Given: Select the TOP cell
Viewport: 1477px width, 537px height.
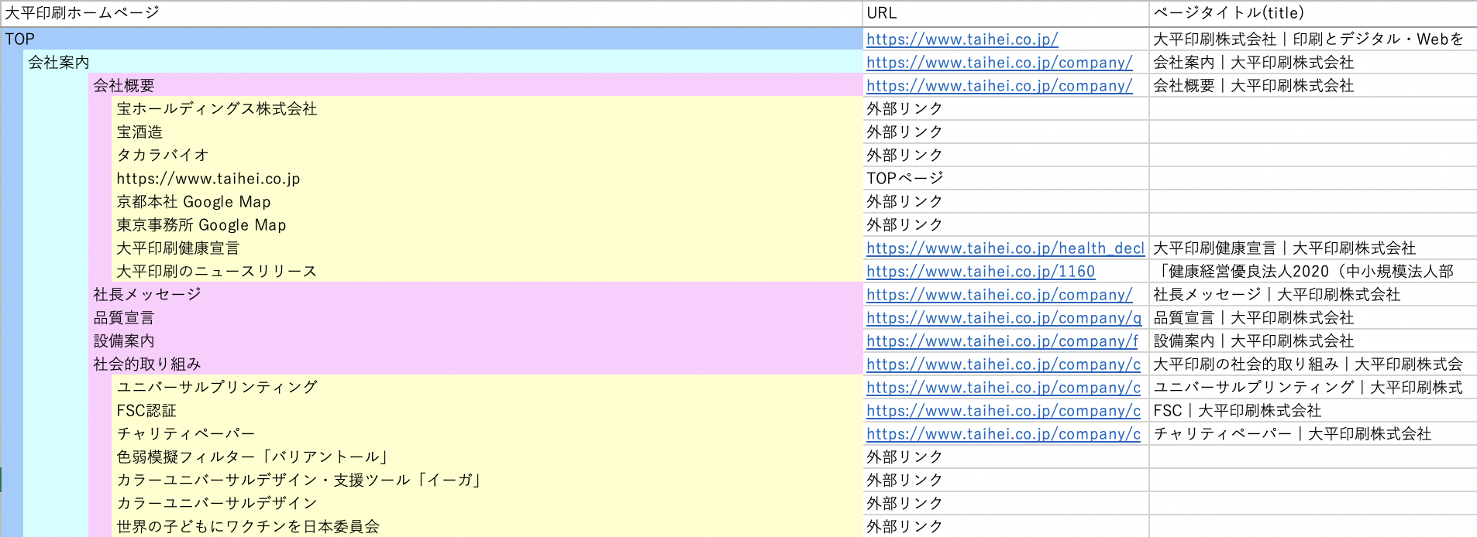Looking at the screenshot, I should [x=432, y=39].
